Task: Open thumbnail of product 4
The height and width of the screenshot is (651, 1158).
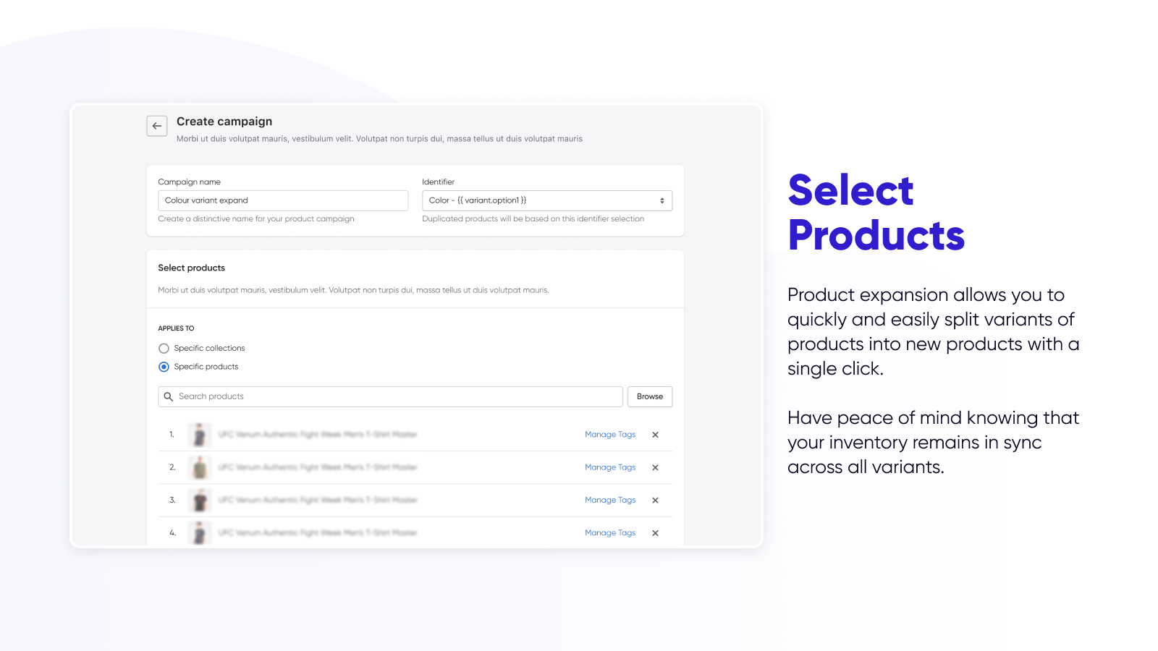Action: (200, 533)
